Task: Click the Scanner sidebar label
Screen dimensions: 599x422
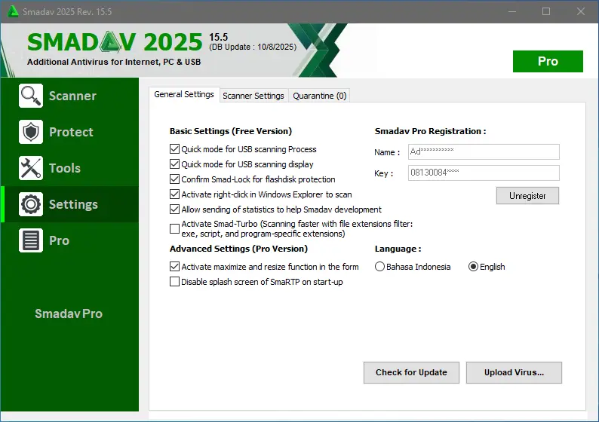Action: [72, 96]
